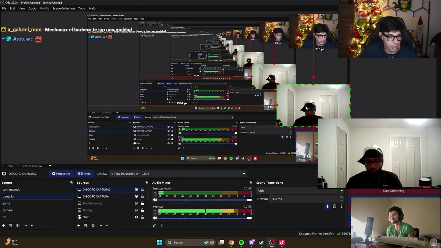Open the Scale to Window dropdown
This screenshot has width=441, height=248.
pos(36,166)
